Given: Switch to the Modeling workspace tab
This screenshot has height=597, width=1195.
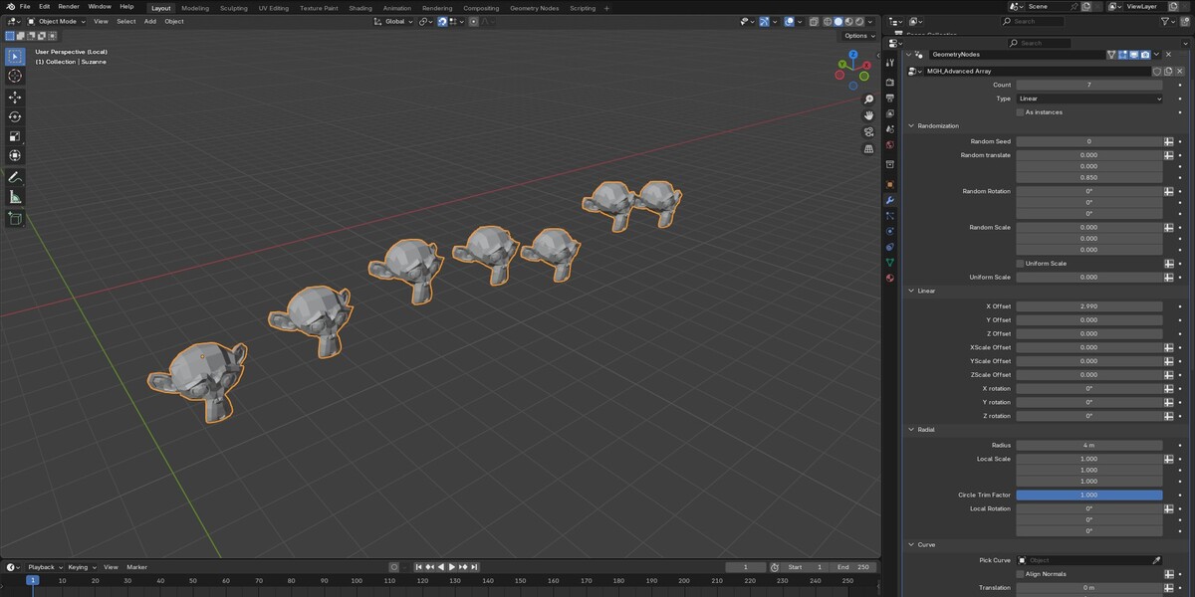Looking at the screenshot, I should (x=195, y=8).
